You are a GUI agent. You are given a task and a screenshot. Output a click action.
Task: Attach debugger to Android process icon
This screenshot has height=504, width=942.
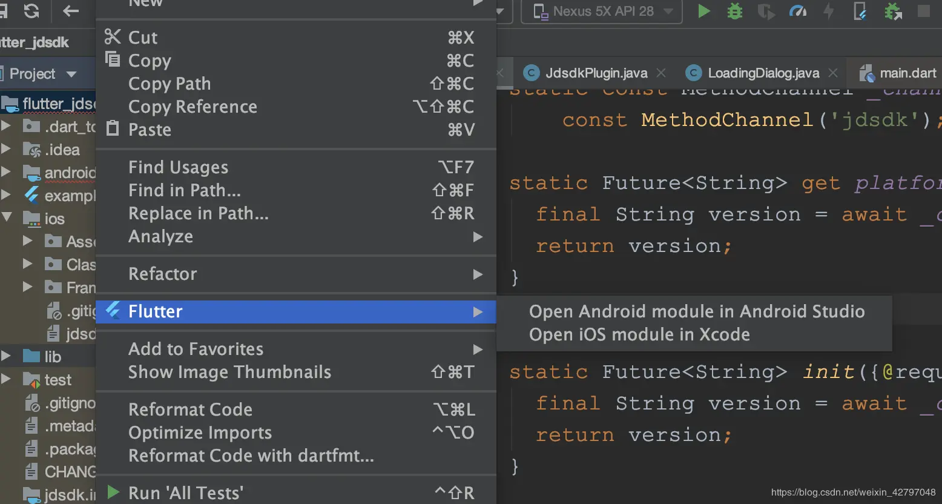click(893, 12)
